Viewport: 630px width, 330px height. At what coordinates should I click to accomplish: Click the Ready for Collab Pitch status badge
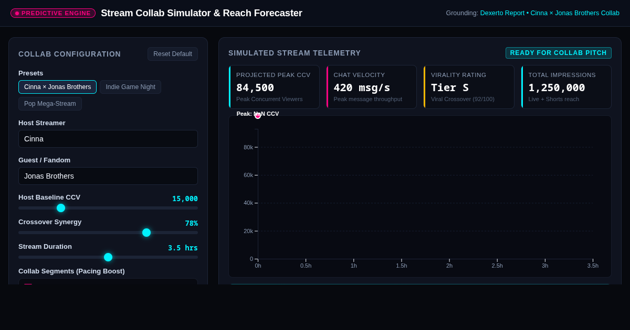(559, 53)
